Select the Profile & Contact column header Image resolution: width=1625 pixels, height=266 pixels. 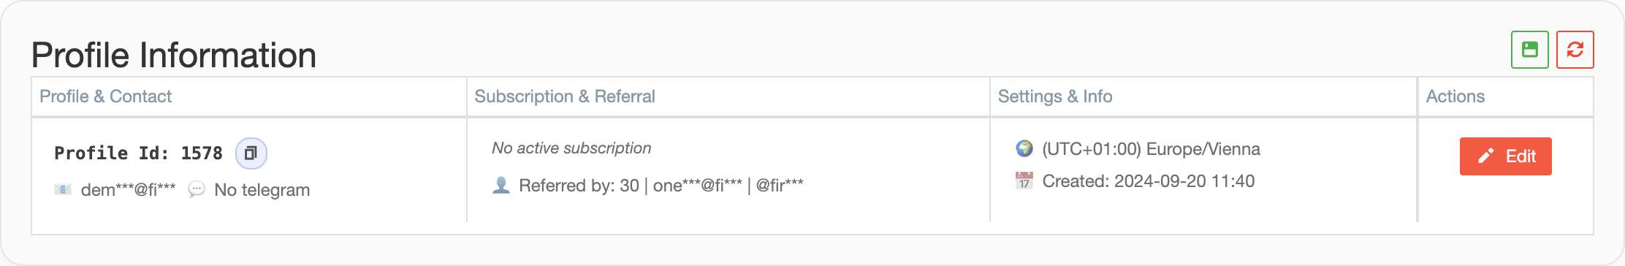coord(105,96)
